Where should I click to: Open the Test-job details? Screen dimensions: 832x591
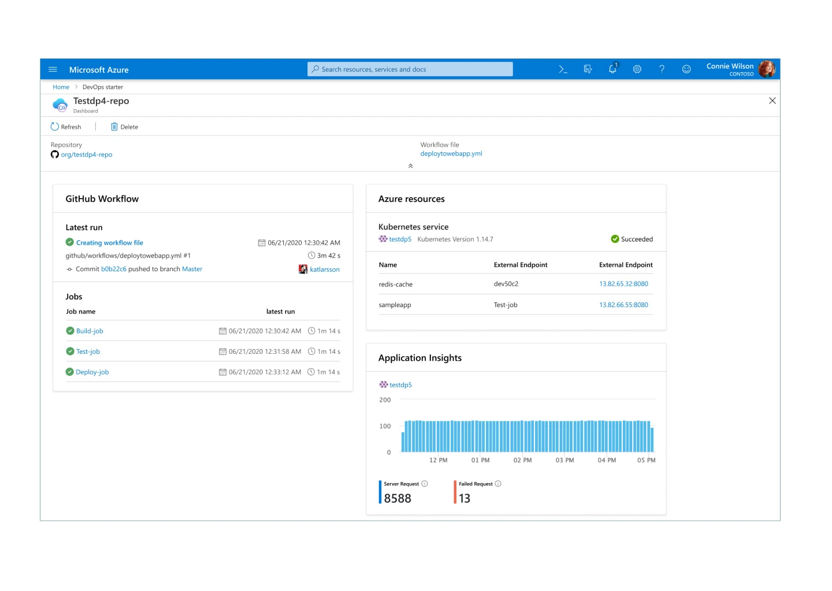click(88, 351)
